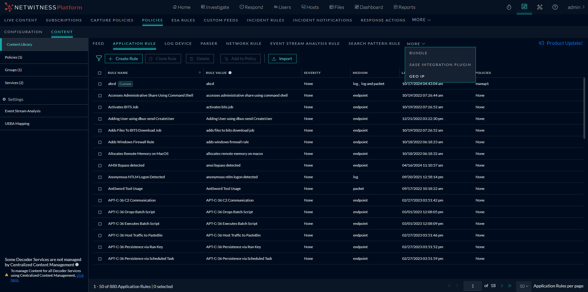Viewport: 588px width, 292px height.
Task: Open the rules per page dropdown
Action: pos(524,286)
